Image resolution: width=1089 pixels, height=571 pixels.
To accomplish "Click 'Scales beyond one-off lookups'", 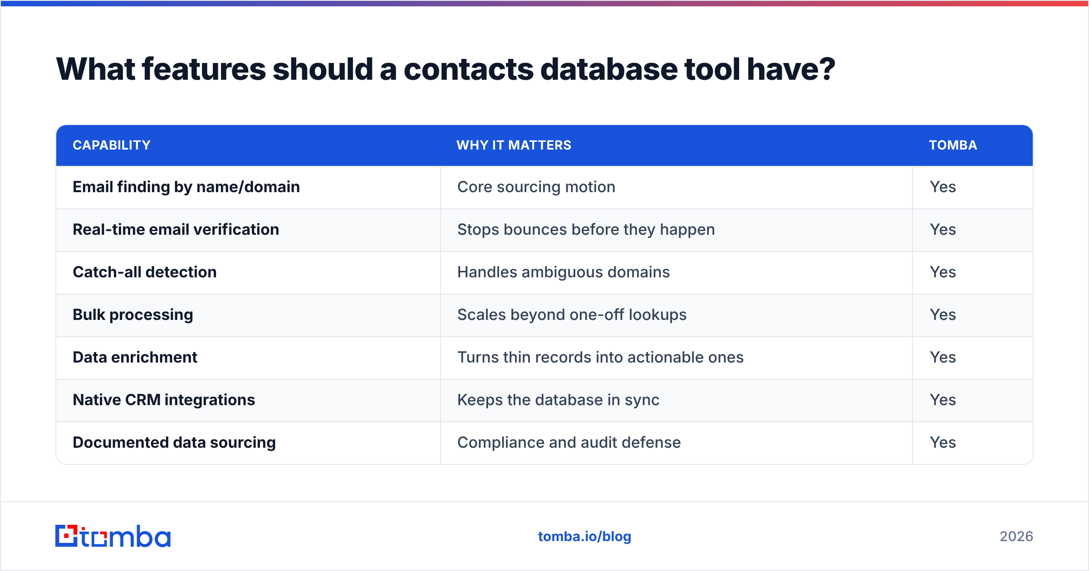I will click(x=572, y=315).
